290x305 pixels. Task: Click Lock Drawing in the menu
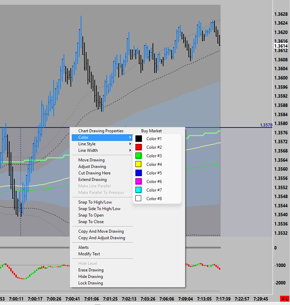[x=90, y=283]
